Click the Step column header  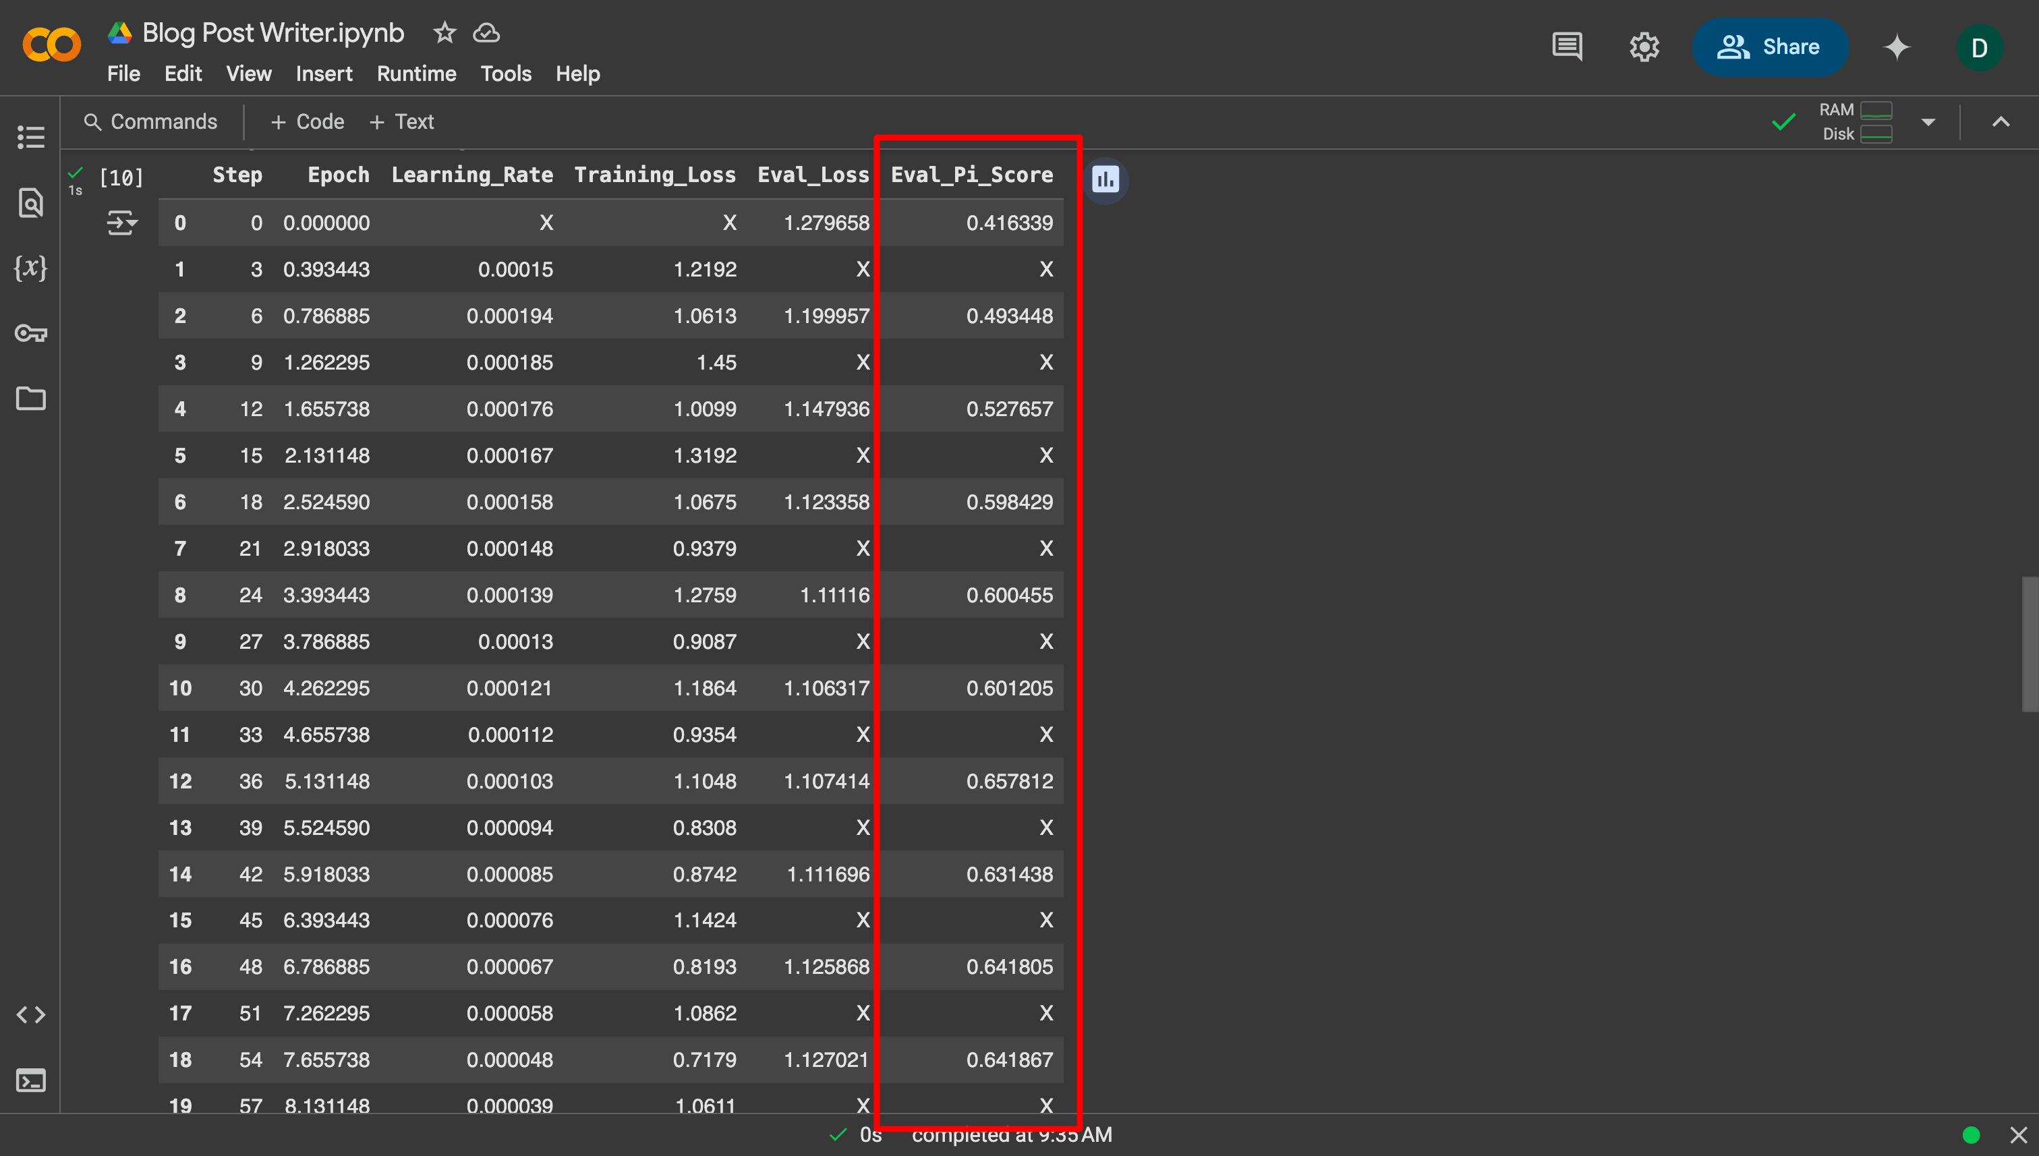tap(237, 175)
